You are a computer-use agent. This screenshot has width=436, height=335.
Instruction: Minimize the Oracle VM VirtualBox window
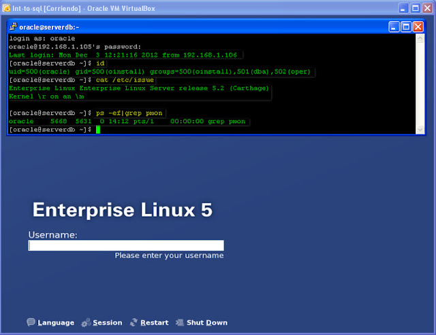coord(403,8)
